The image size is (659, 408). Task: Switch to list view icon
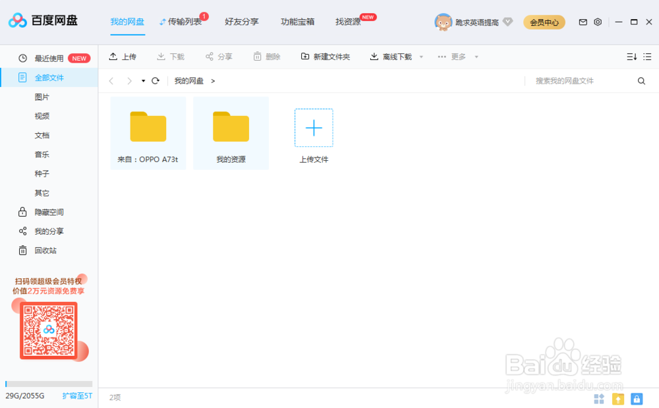647,57
